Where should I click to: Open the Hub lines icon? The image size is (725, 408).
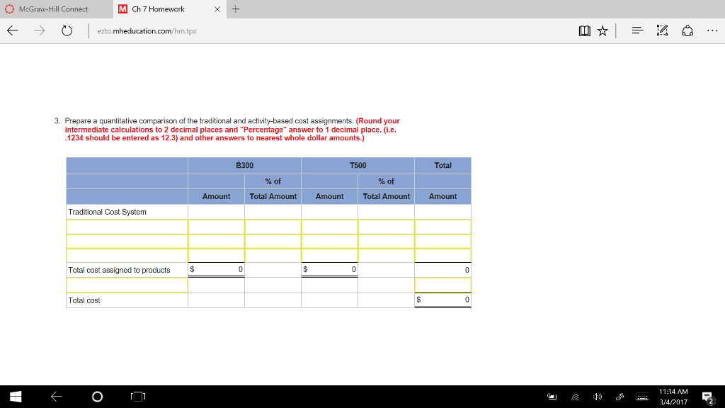pos(638,30)
